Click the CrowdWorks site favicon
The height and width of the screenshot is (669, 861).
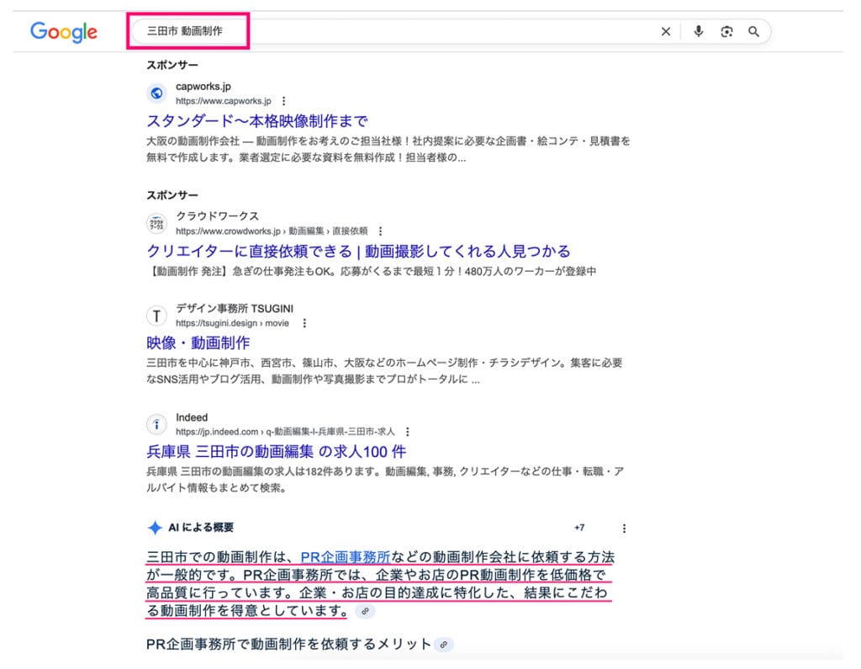(156, 223)
